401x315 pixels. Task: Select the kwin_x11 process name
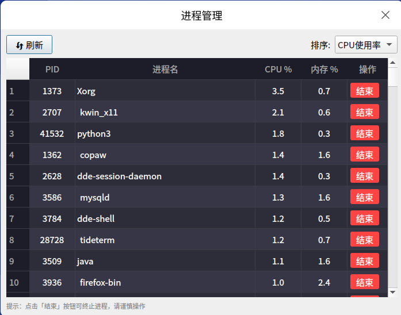tap(165, 112)
